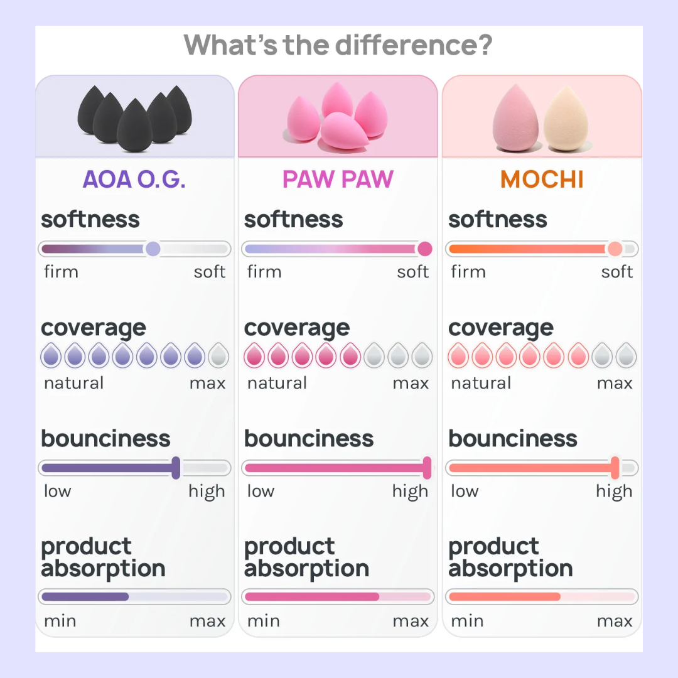This screenshot has width=678, height=678.
Task: Click the MOCHI heading text
Action: [542, 180]
